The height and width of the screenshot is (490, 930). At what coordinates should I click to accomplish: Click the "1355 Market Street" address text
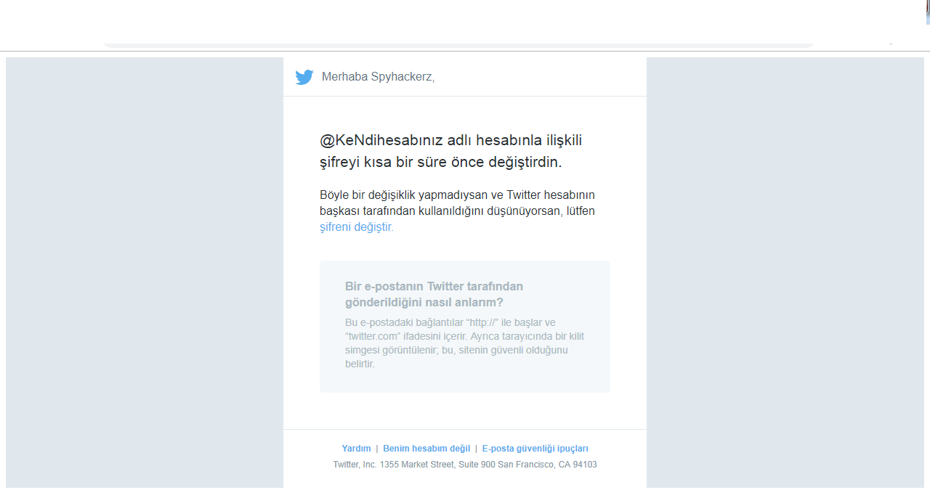click(417, 465)
